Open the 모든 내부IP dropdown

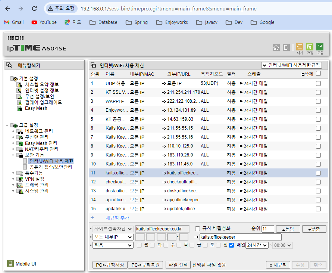[x=113, y=237]
